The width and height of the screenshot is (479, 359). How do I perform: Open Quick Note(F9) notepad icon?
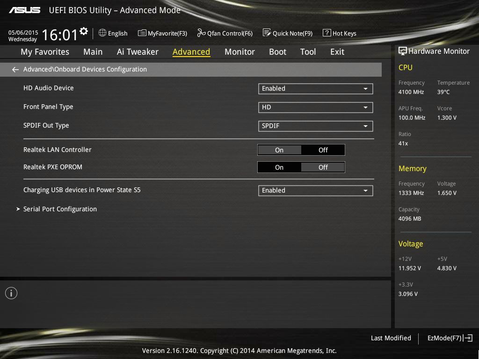coord(267,33)
